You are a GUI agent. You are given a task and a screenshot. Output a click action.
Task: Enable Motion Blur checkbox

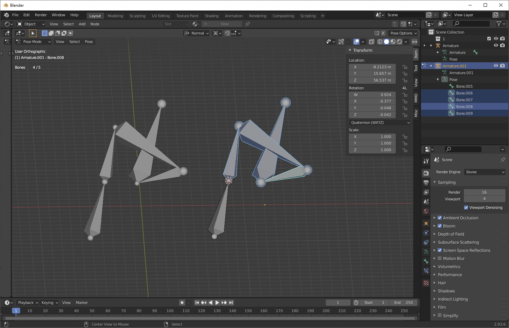(440, 258)
